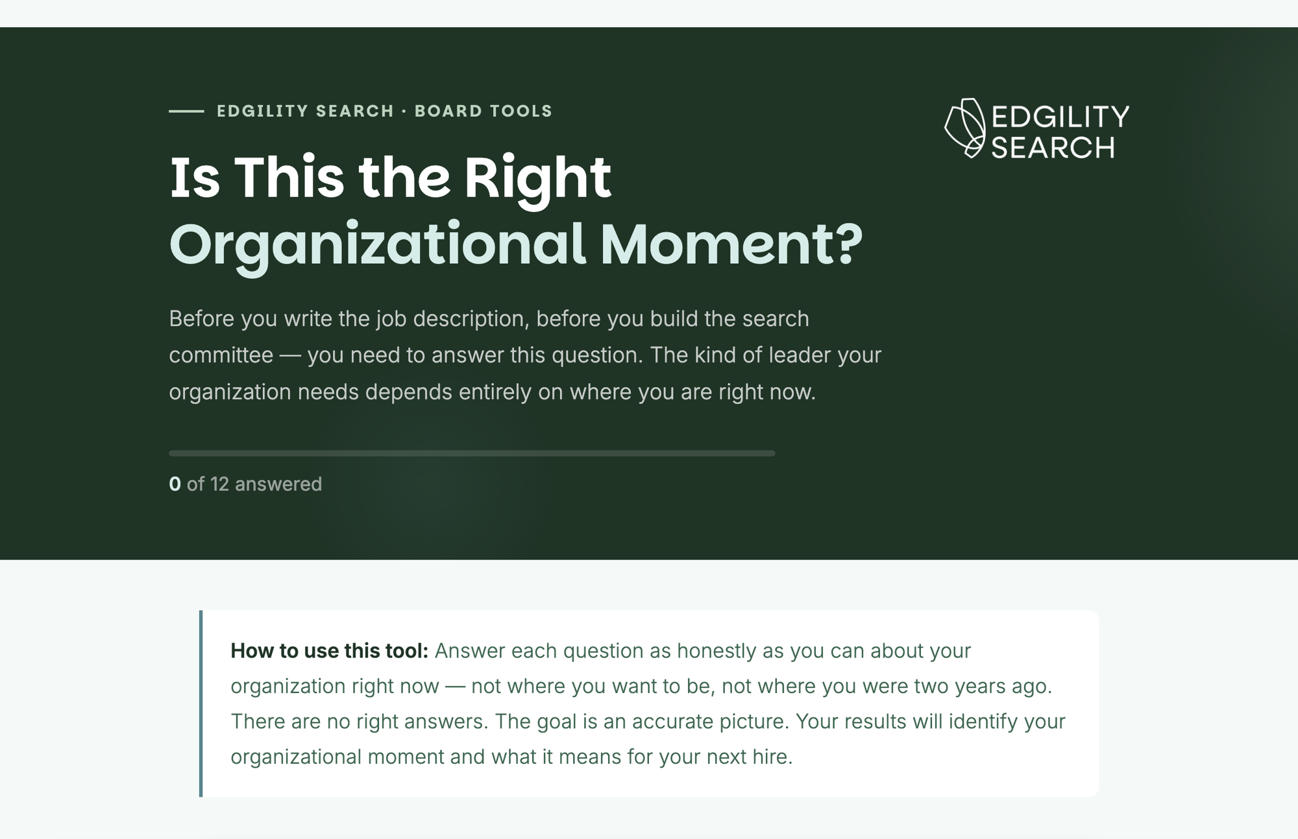The width and height of the screenshot is (1298, 839).
Task: Click the "committee — you need to answer" line
Action: click(525, 355)
